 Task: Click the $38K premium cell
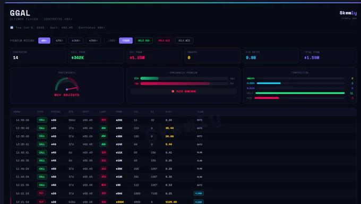tap(119, 136)
